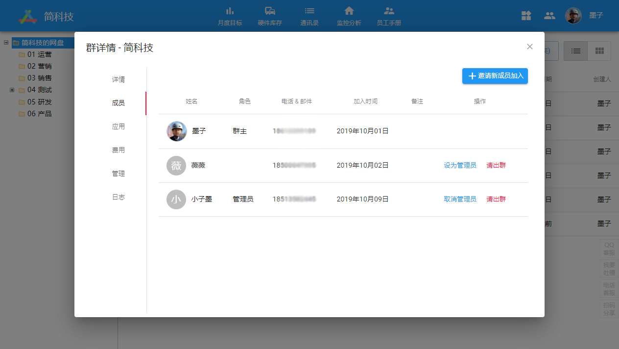Open the 日志 tab
The height and width of the screenshot is (349, 619).
point(118,197)
